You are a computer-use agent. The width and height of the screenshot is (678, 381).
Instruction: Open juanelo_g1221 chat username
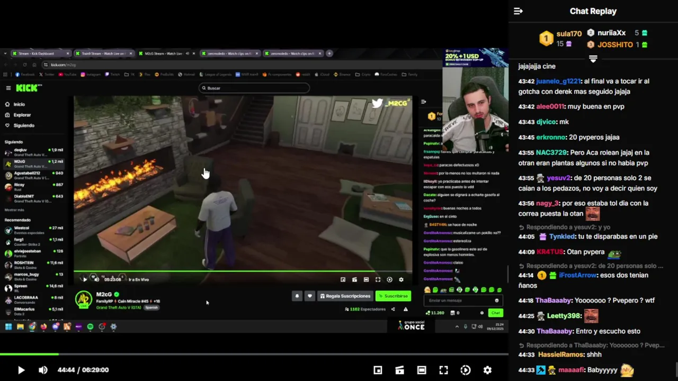(558, 81)
